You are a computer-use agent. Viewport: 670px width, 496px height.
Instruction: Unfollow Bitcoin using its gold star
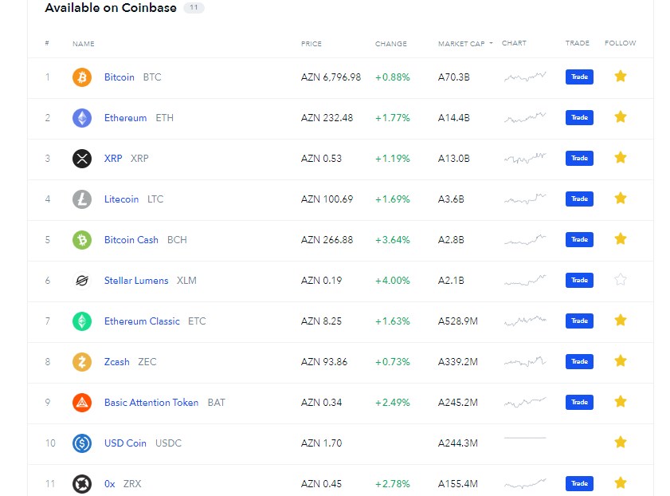click(x=621, y=76)
